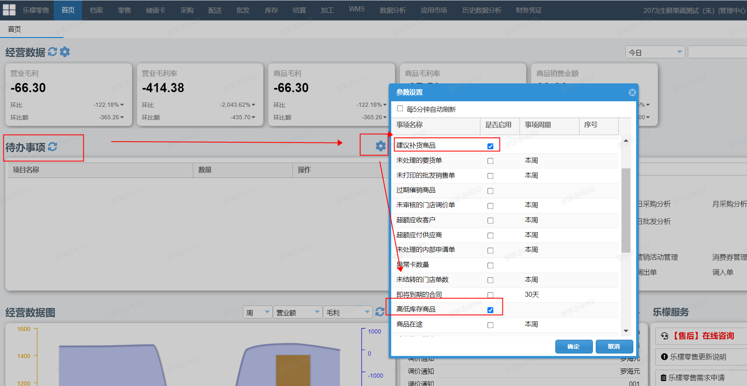747x386 pixels.
Task: Open the 数据分析 menu
Action: [392, 10]
